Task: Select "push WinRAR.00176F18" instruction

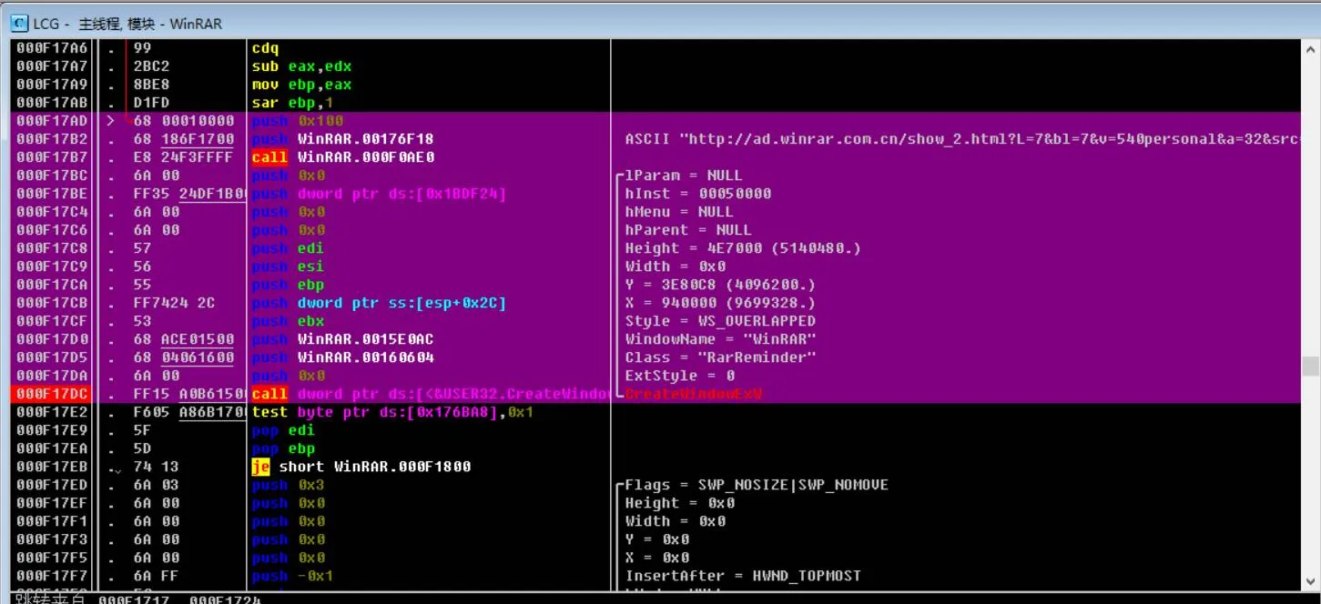Action: (x=342, y=139)
